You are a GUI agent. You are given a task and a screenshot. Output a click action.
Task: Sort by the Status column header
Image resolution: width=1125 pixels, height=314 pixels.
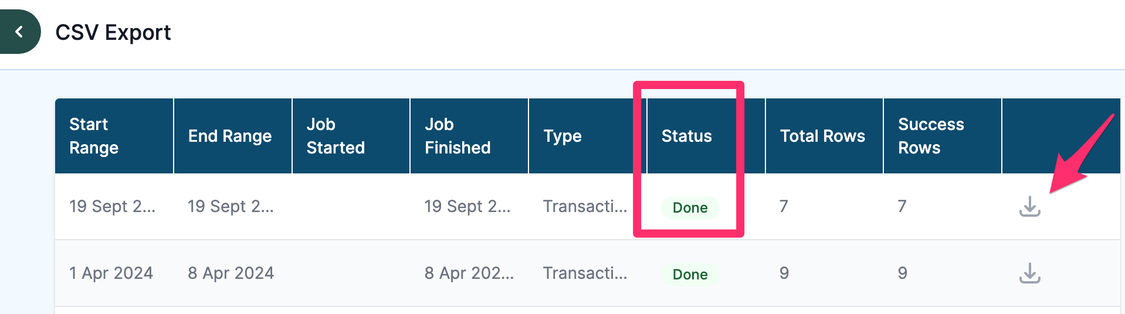pos(686,136)
